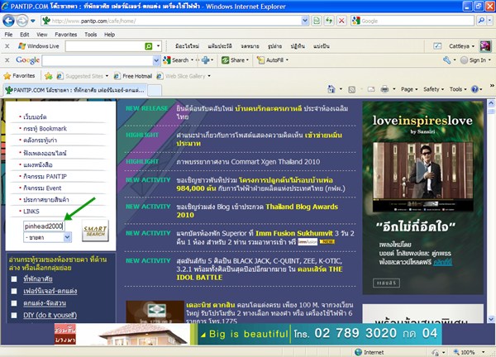496x357 pixels.
Task: Open the Free Hotmail favorites link
Action: pyautogui.click(x=133, y=76)
